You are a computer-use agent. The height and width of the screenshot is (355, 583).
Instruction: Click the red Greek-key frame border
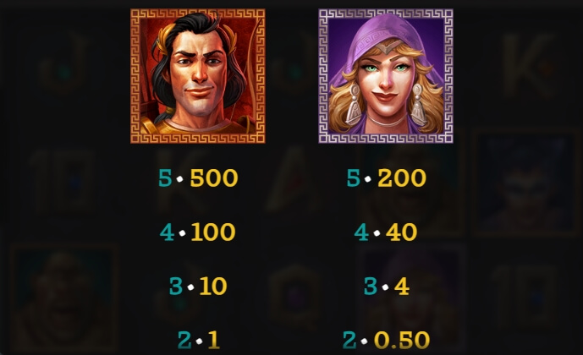(198, 139)
